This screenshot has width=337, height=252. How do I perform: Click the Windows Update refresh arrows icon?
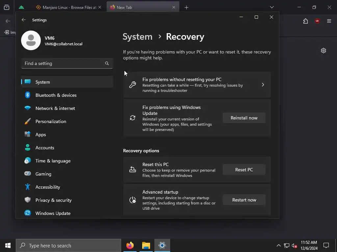click(x=133, y=118)
